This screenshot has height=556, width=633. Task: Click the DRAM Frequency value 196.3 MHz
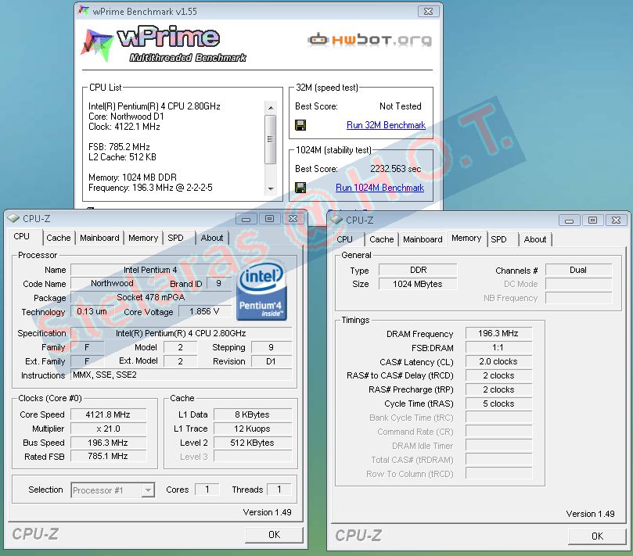click(498, 333)
